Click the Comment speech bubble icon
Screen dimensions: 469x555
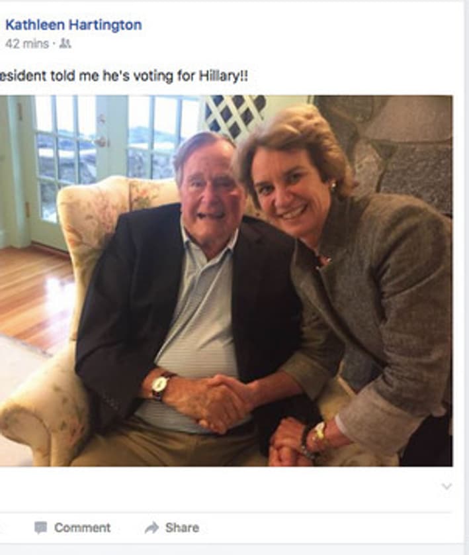(x=40, y=528)
